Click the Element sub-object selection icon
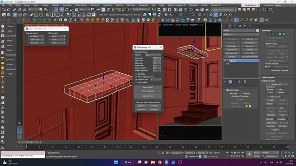The height and width of the screenshot is (166, 296). (284, 34)
